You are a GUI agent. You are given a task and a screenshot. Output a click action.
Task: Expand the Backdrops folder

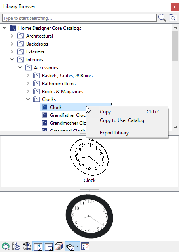coord(12,44)
